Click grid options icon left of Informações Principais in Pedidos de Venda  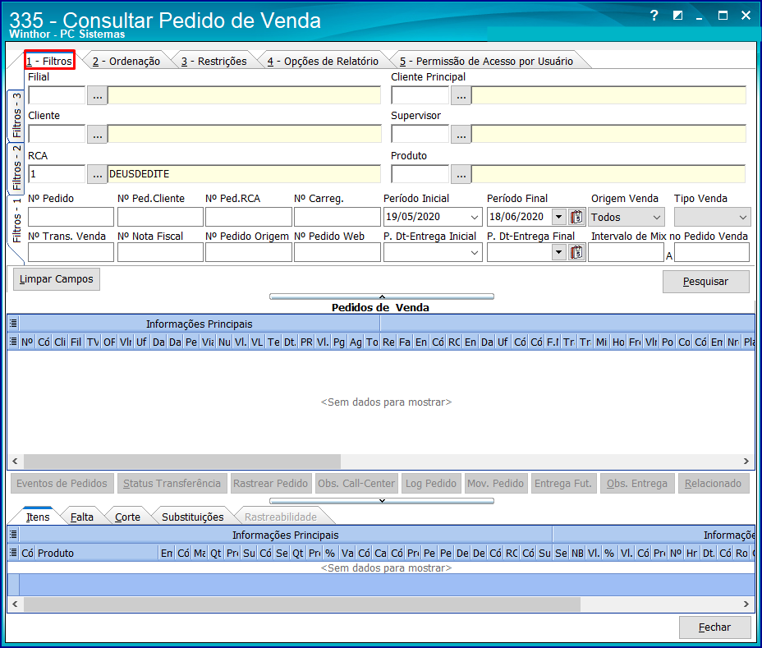(x=13, y=323)
